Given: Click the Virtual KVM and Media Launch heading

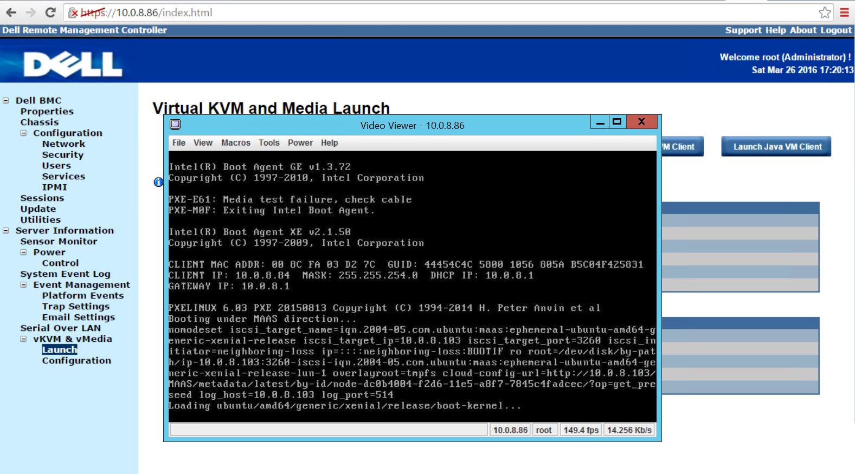Looking at the screenshot, I should (x=271, y=108).
